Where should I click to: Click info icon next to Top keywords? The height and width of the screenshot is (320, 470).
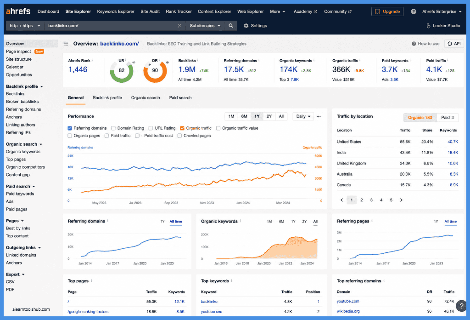tap(232, 280)
